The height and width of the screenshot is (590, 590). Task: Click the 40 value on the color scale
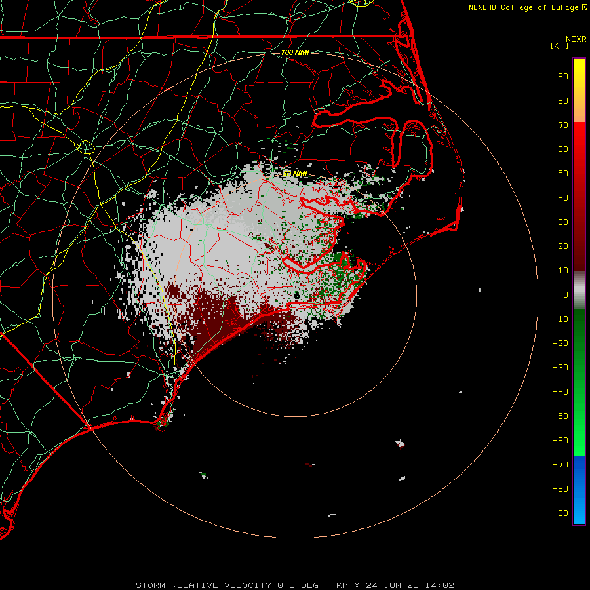(563, 198)
